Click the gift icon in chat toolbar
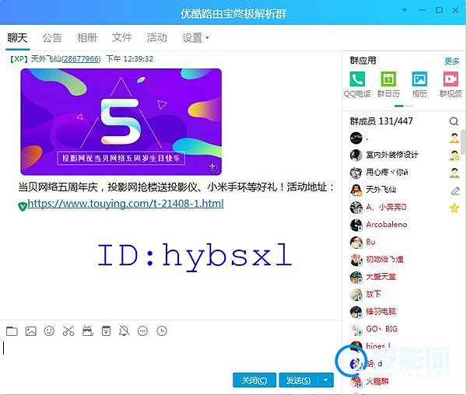This screenshot has width=467, height=395. pos(87,330)
